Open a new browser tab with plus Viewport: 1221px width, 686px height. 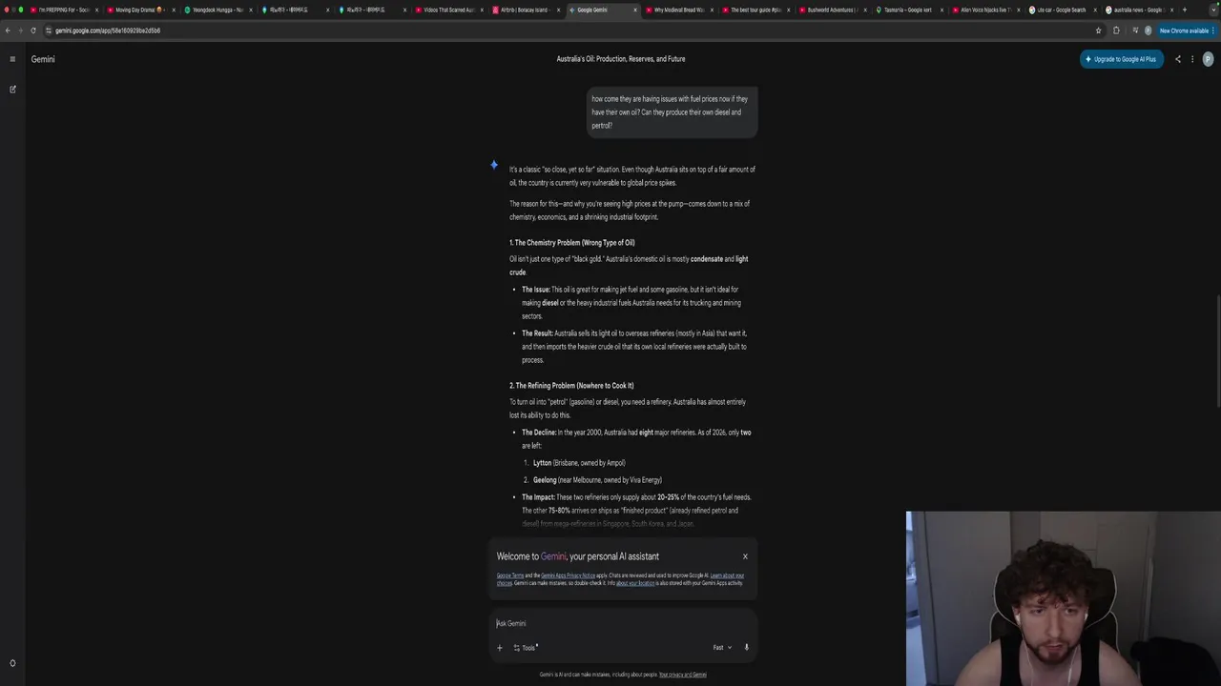pyautogui.click(x=1185, y=10)
